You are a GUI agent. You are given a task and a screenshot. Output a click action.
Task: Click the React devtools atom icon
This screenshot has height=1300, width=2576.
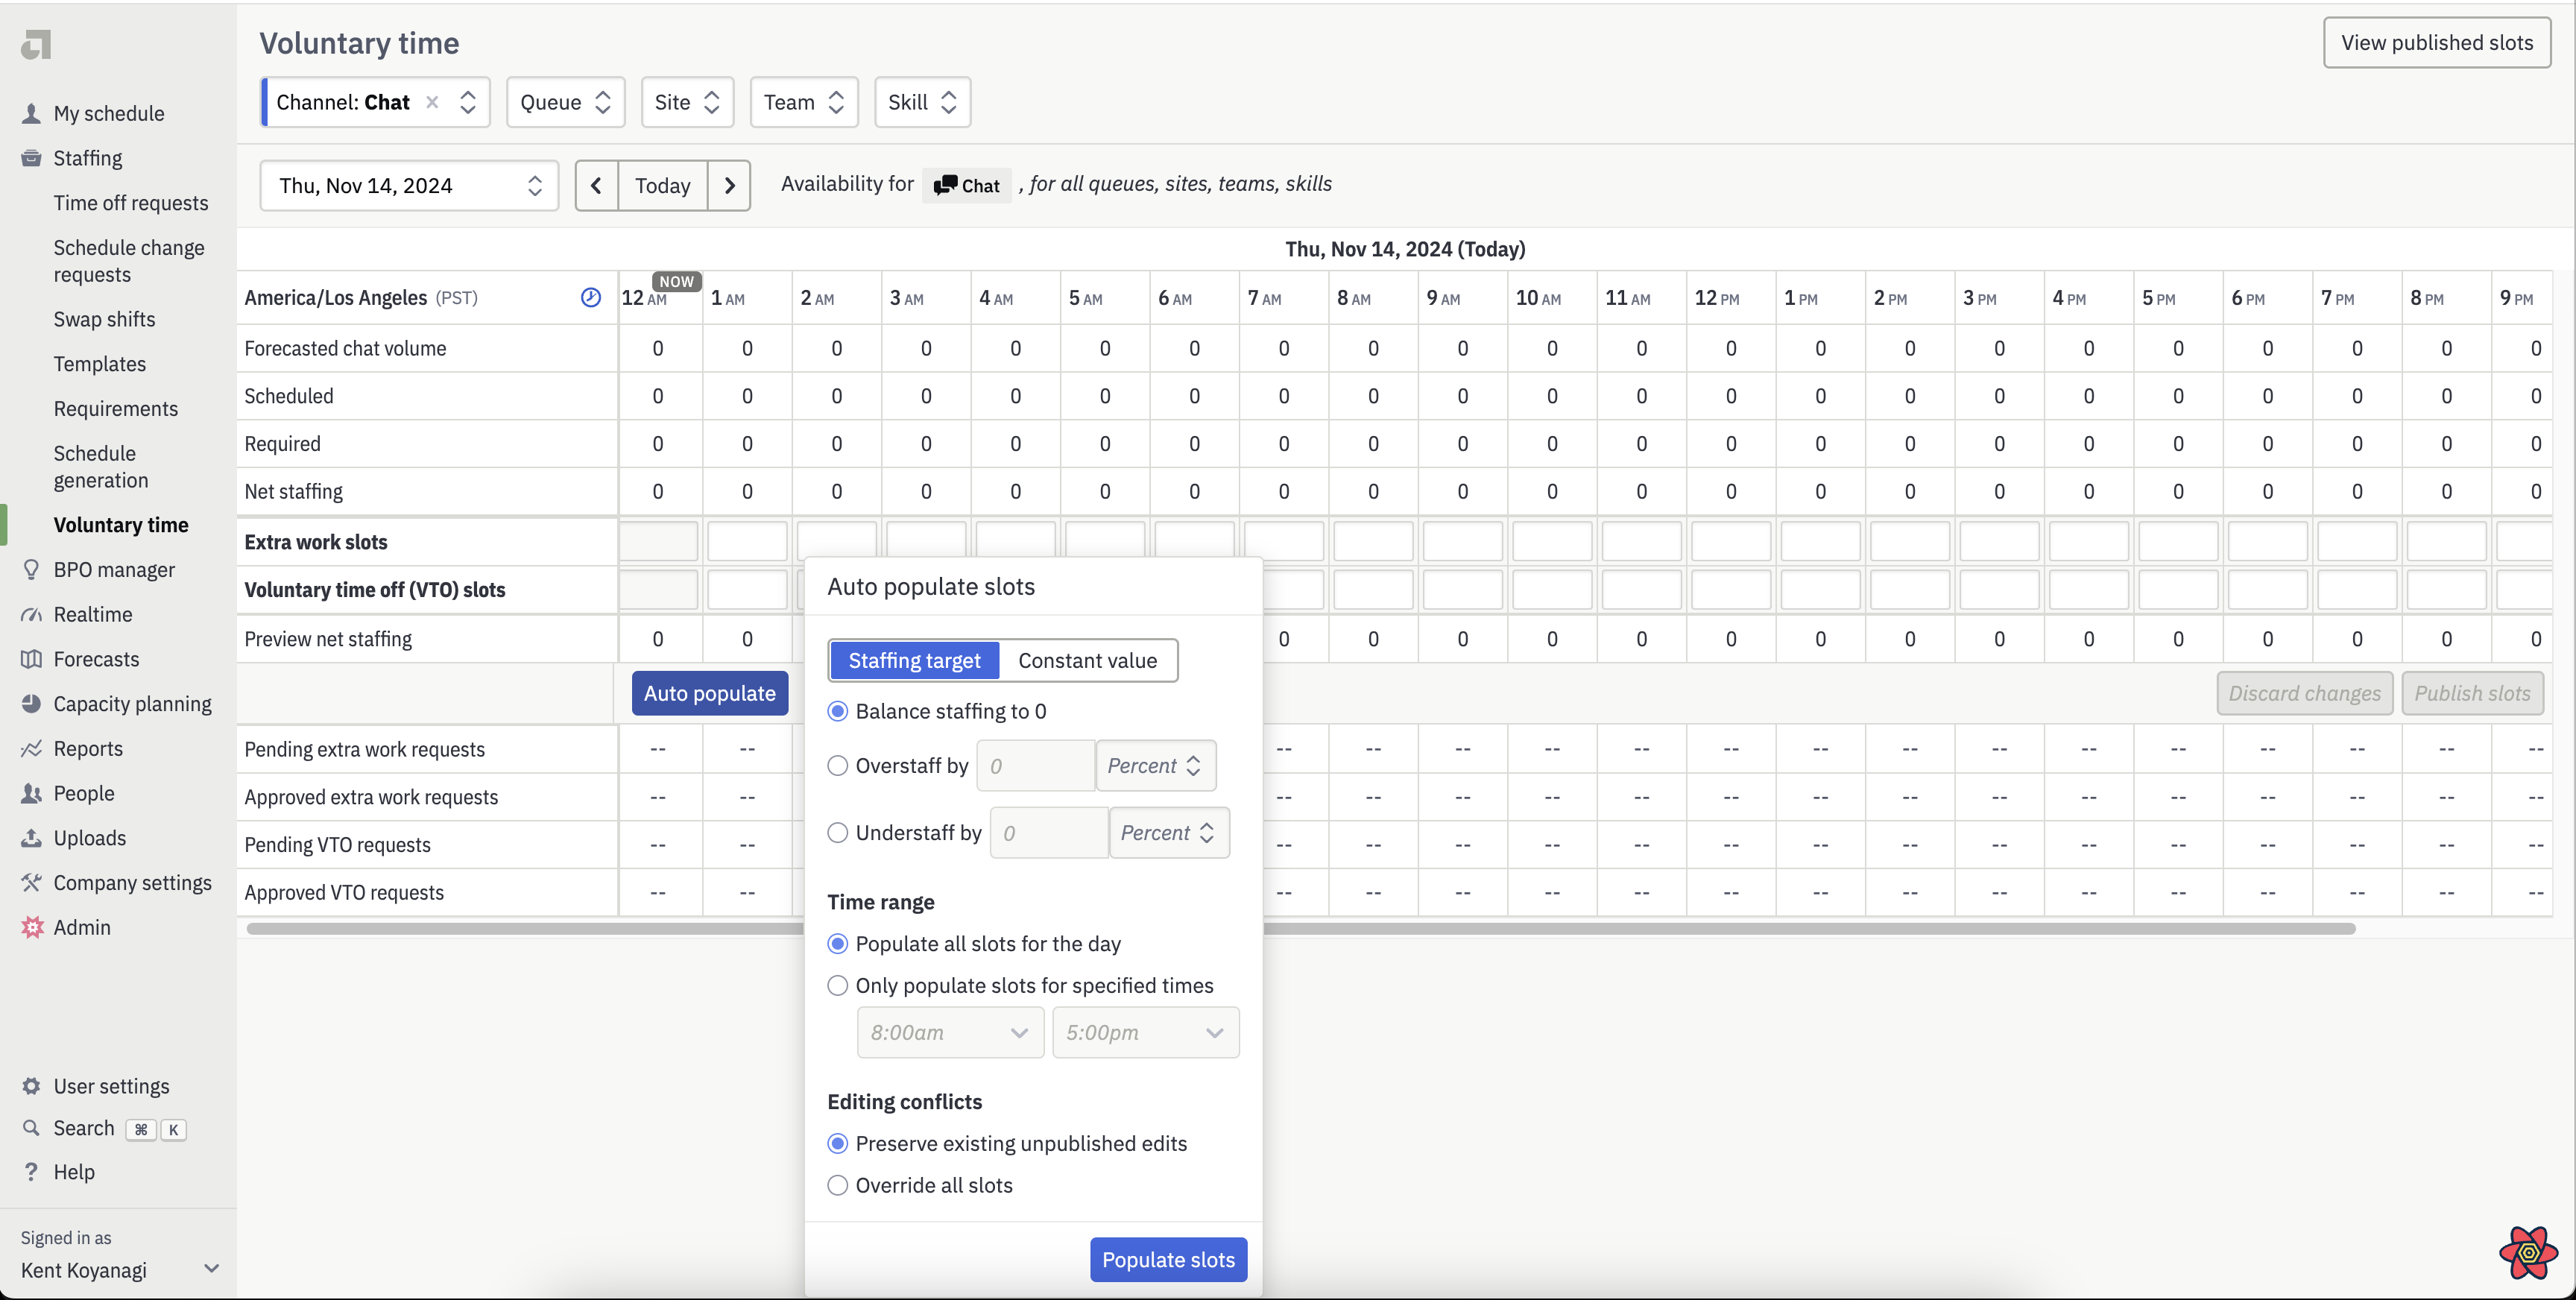(2528, 1252)
